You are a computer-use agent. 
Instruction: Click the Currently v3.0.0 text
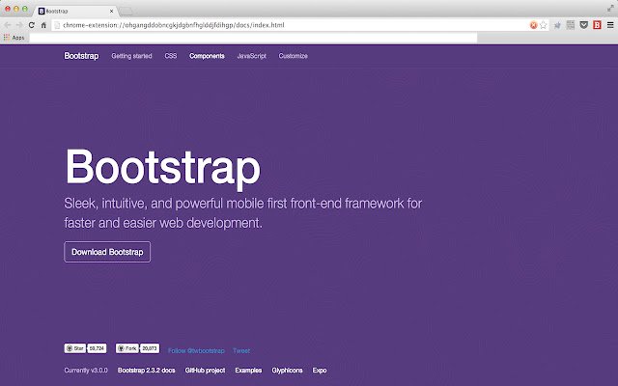86,371
